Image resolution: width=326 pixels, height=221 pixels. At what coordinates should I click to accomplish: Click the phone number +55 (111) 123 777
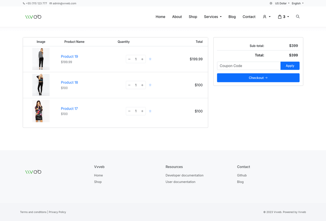click(35, 3)
